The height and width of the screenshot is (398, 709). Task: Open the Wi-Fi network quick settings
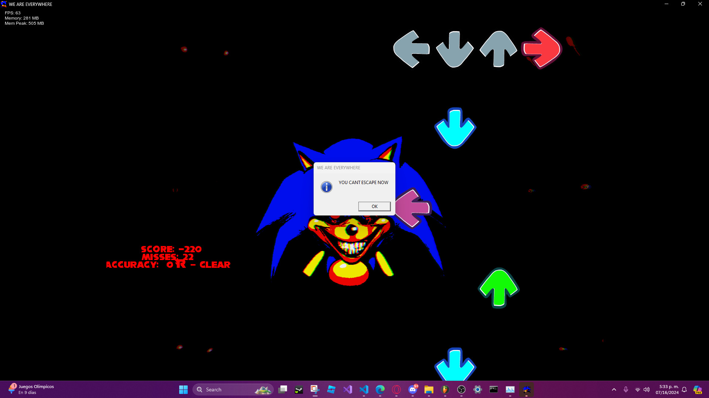(x=637, y=390)
